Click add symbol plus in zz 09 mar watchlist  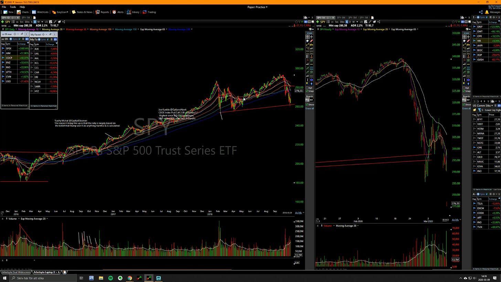pos(11,39)
